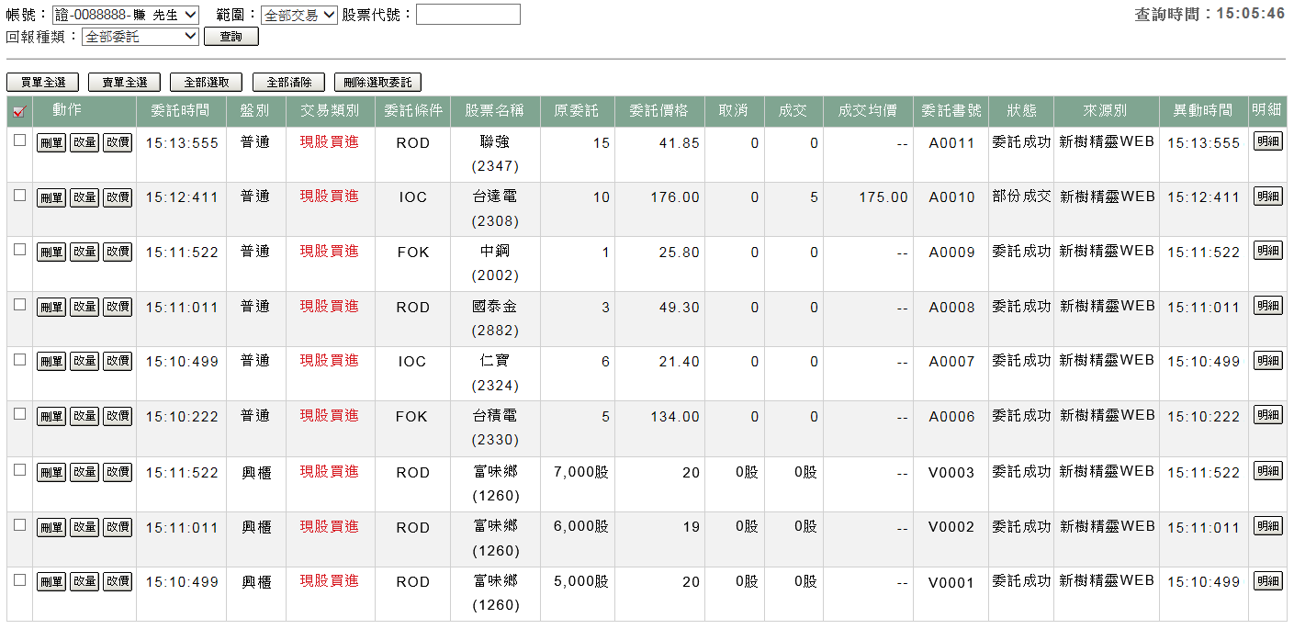Open 明細 details for 仁寶 order A0007
This screenshot has height=629, width=1294.
(x=1267, y=361)
